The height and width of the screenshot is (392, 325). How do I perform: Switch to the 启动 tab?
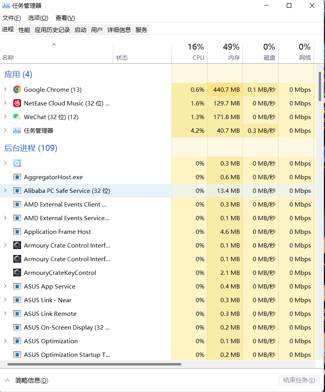(x=80, y=30)
